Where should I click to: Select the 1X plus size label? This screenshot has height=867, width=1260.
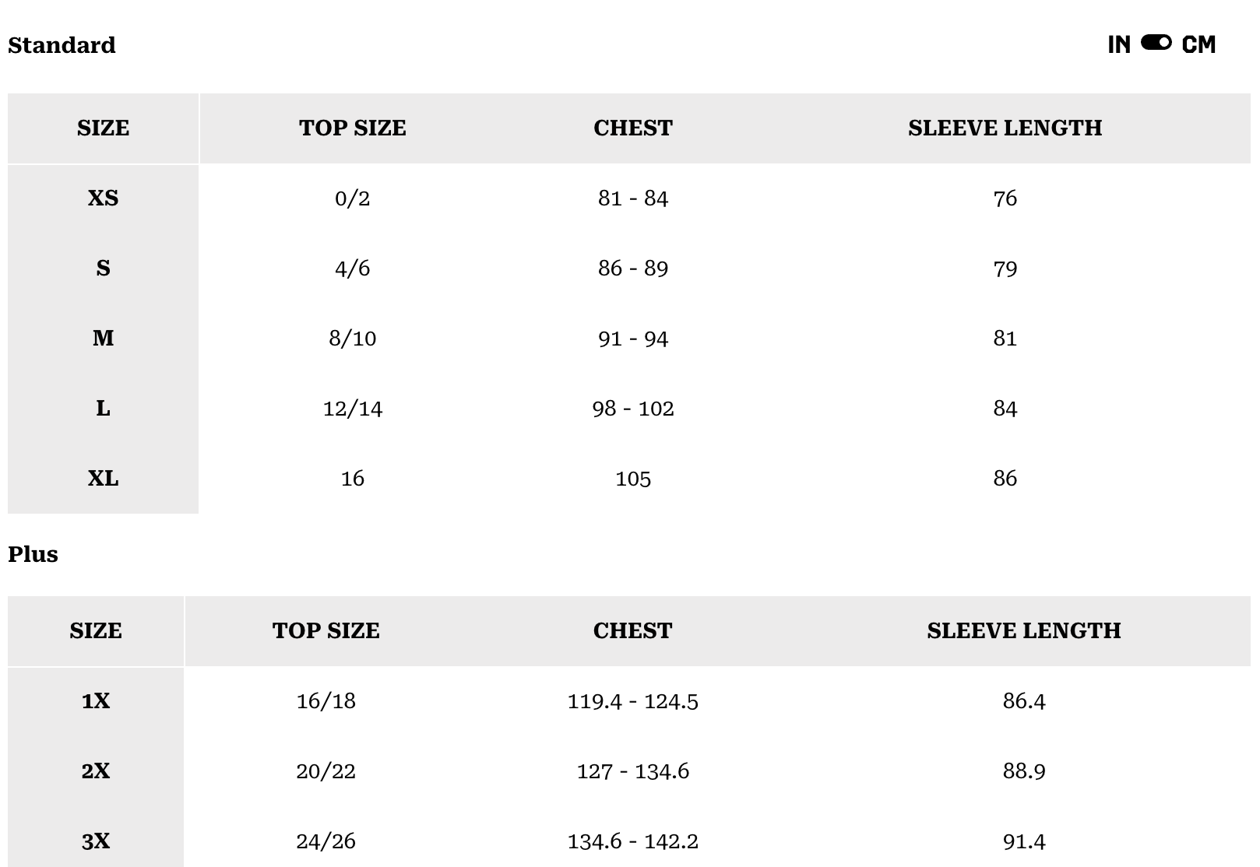[x=96, y=701]
